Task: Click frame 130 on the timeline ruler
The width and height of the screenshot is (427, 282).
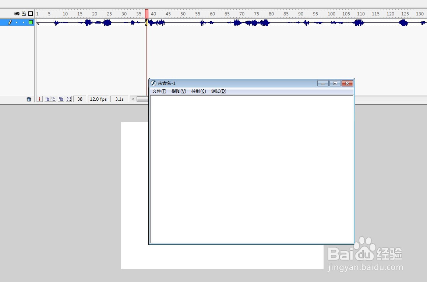Action: tap(420, 14)
